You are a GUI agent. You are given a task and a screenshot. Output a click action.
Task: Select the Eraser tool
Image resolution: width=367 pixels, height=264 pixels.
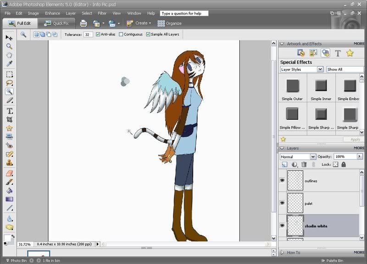point(9,174)
